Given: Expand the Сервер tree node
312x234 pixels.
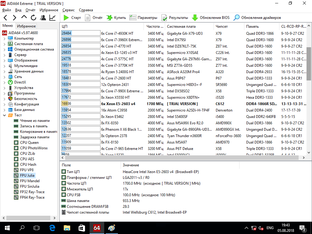Looking at the screenshot, I should pyautogui.click(x=4, y=55).
